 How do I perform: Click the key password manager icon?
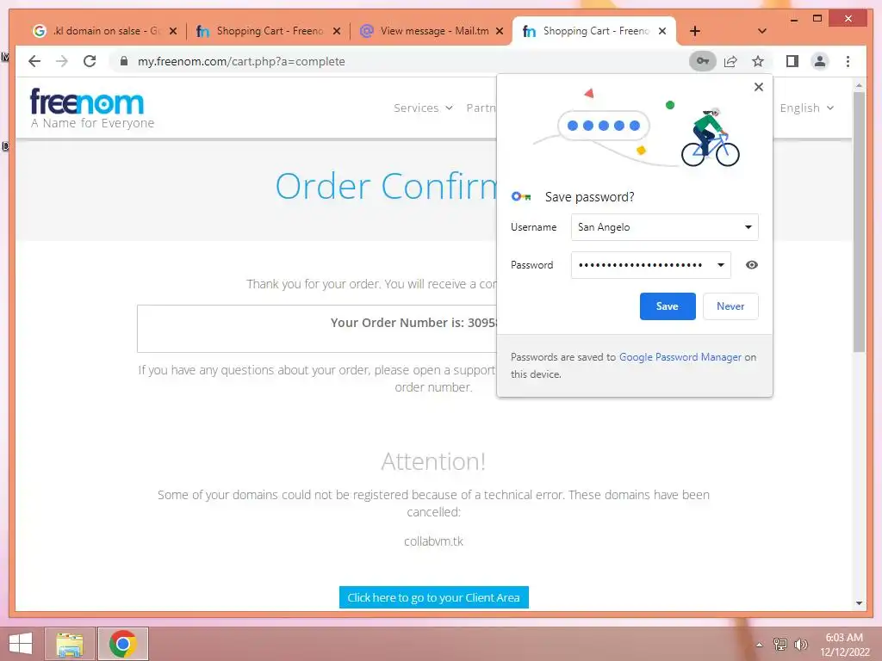click(703, 61)
